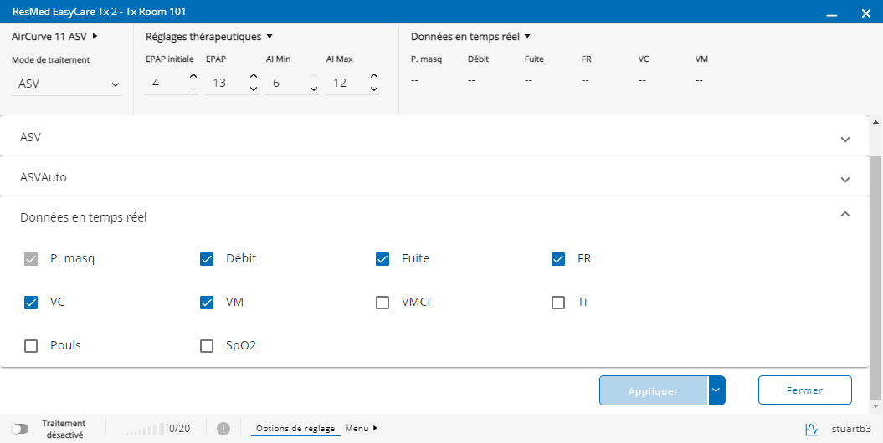883x443 pixels.
Task: Uncheck the Fuite checkbox
Action: tap(382, 259)
